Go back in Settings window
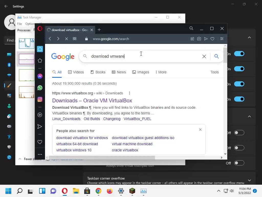This screenshot has height=197, width=262. [6, 6]
